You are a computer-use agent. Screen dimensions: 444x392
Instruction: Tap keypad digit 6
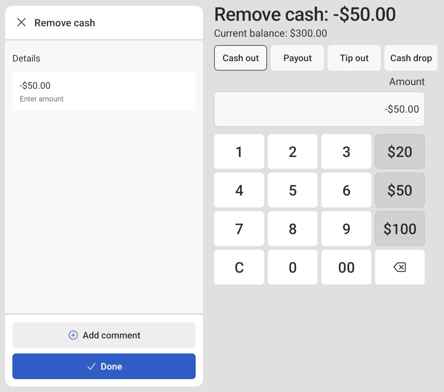coord(346,190)
